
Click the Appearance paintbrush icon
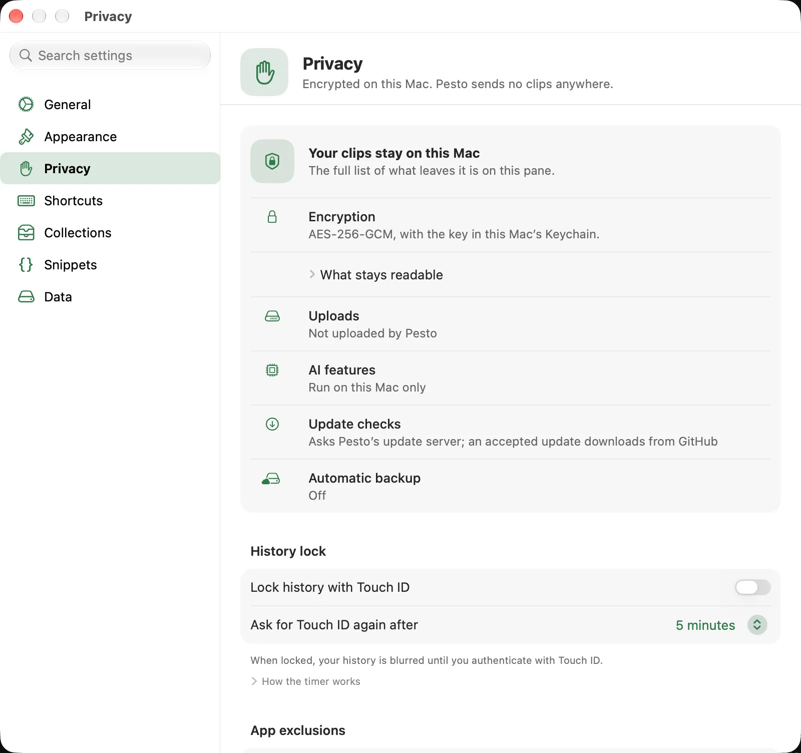(26, 136)
